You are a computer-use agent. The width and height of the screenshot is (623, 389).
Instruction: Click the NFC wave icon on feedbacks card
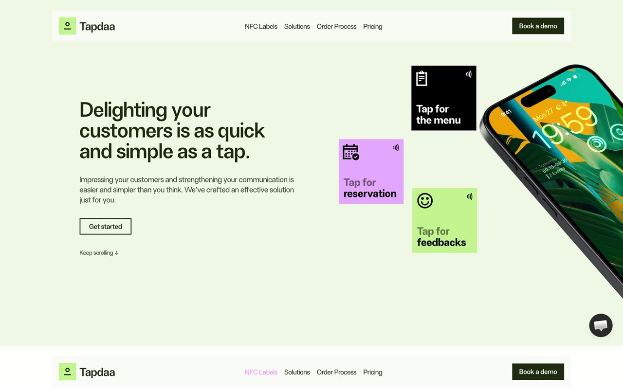tap(470, 196)
